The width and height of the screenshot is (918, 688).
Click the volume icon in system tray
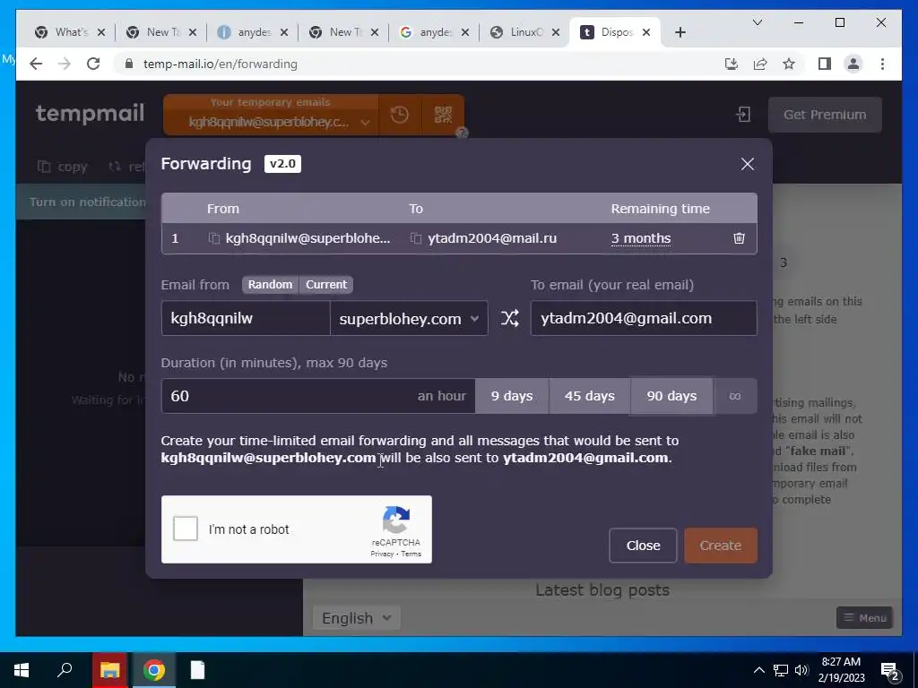pyautogui.click(x=801, y=670)
